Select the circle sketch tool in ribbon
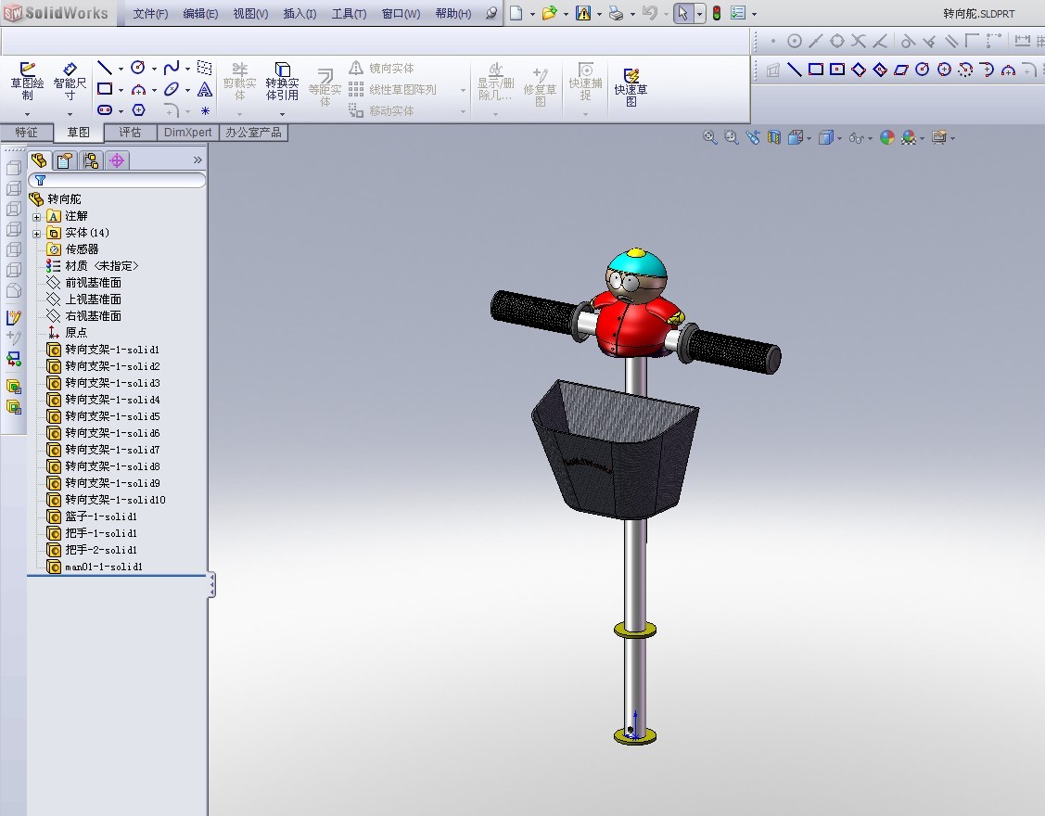The height and width of the screenshot is (816, 1045). (x=138, y=68)
